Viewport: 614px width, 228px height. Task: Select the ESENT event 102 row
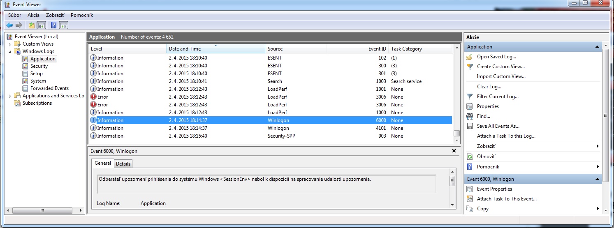[271, 58]
